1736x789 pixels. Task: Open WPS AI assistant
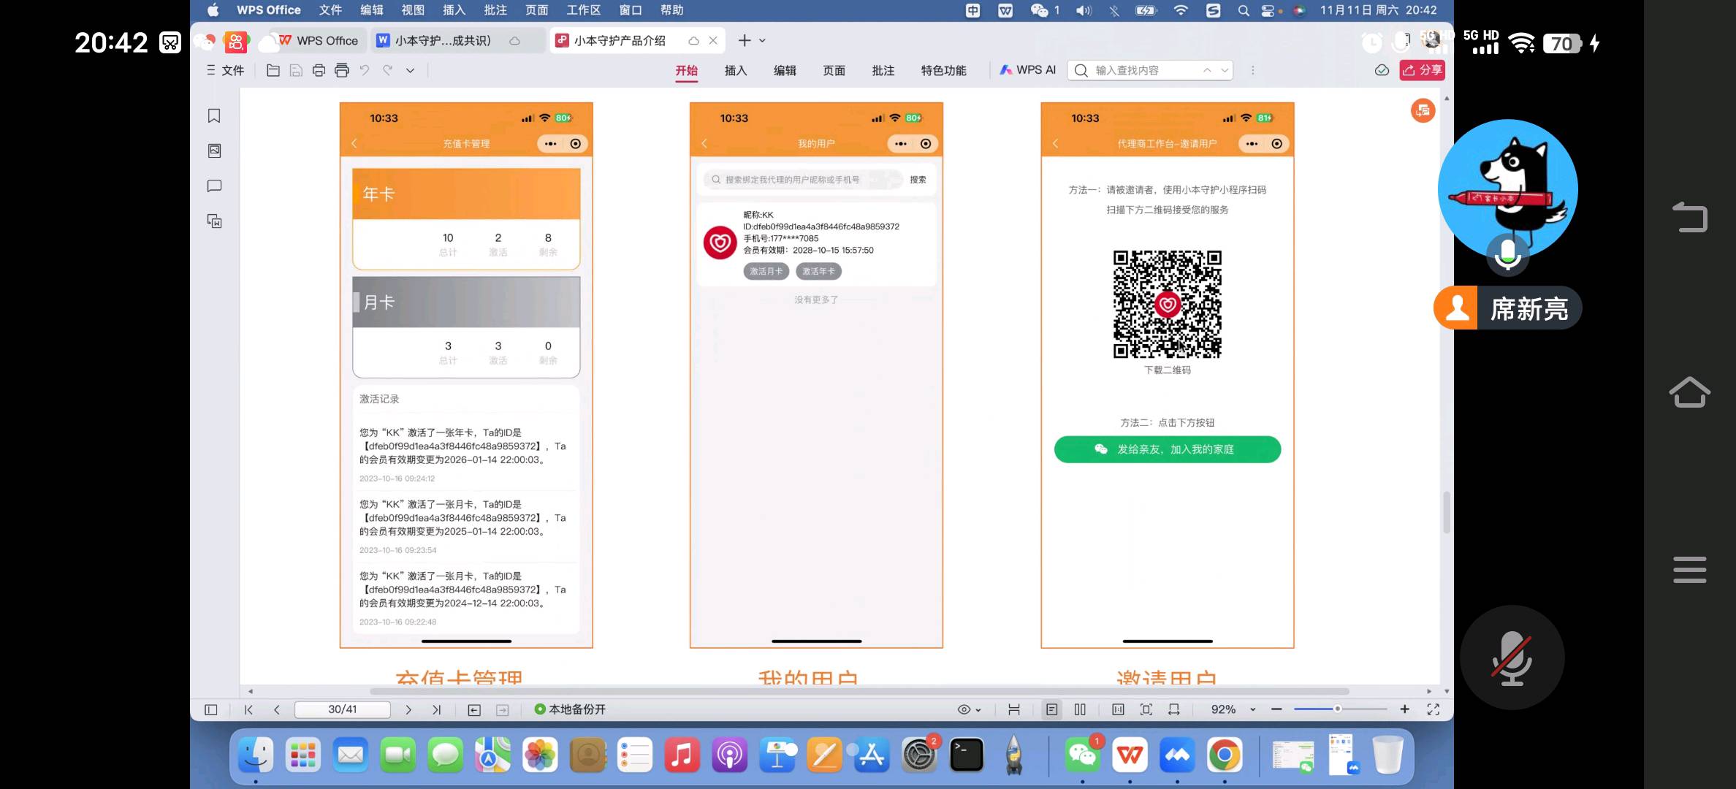[1028, 70]
